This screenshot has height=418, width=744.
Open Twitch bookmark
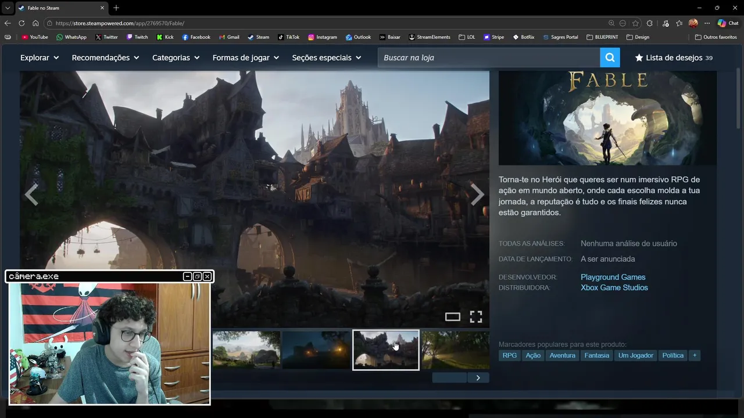coord(137,37)
